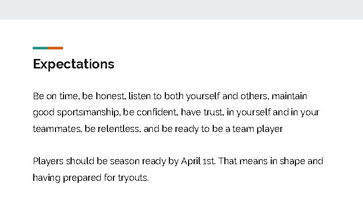This screenshot has width=363, height=204.
Task: Click the Expectations slide heading
Action: click(x=74, y=64)
